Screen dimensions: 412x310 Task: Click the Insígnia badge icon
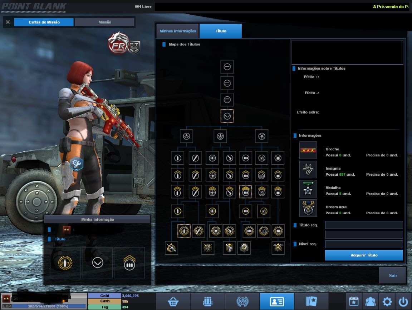308,170
